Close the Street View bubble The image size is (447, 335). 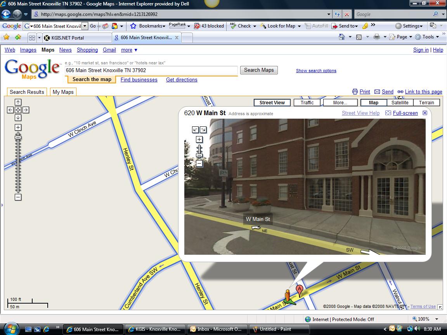425,113
